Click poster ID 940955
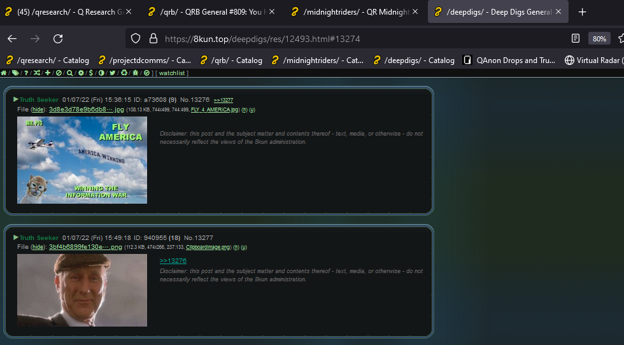This screenshot has width=624, height=345. pyautogui.click(x=155, y=237)
